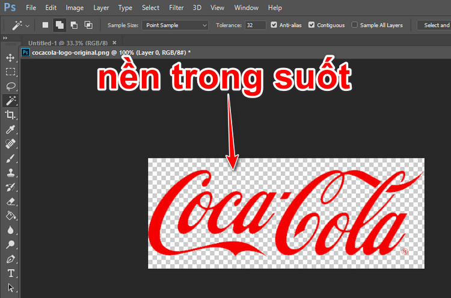
Task: Select the Brush tool
Action: tap(10, 158)
